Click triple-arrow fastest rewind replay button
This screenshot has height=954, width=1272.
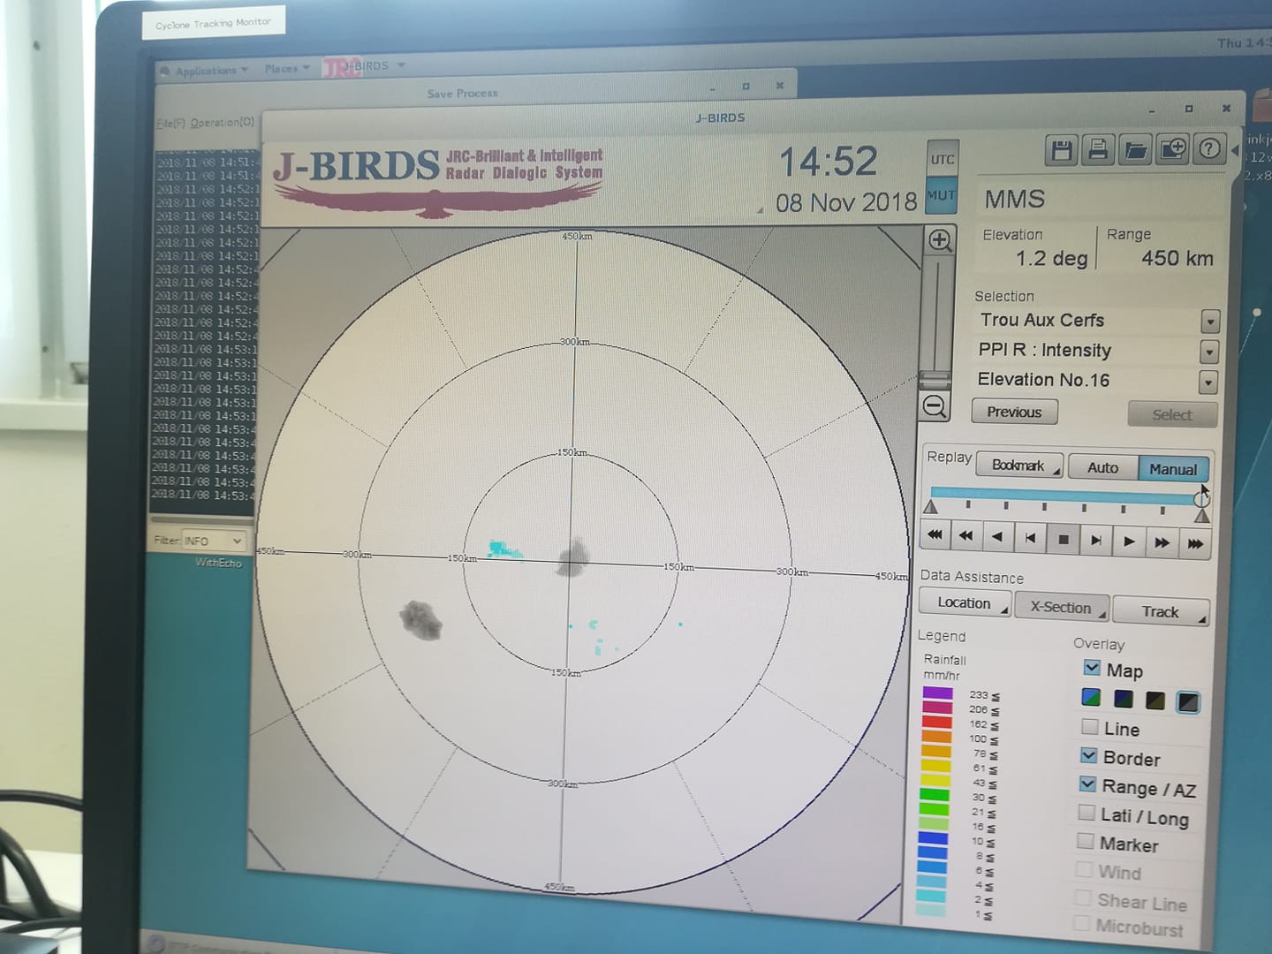[935, 534]
